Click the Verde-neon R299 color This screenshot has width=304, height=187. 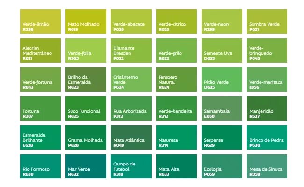click(x=222, y=22)
